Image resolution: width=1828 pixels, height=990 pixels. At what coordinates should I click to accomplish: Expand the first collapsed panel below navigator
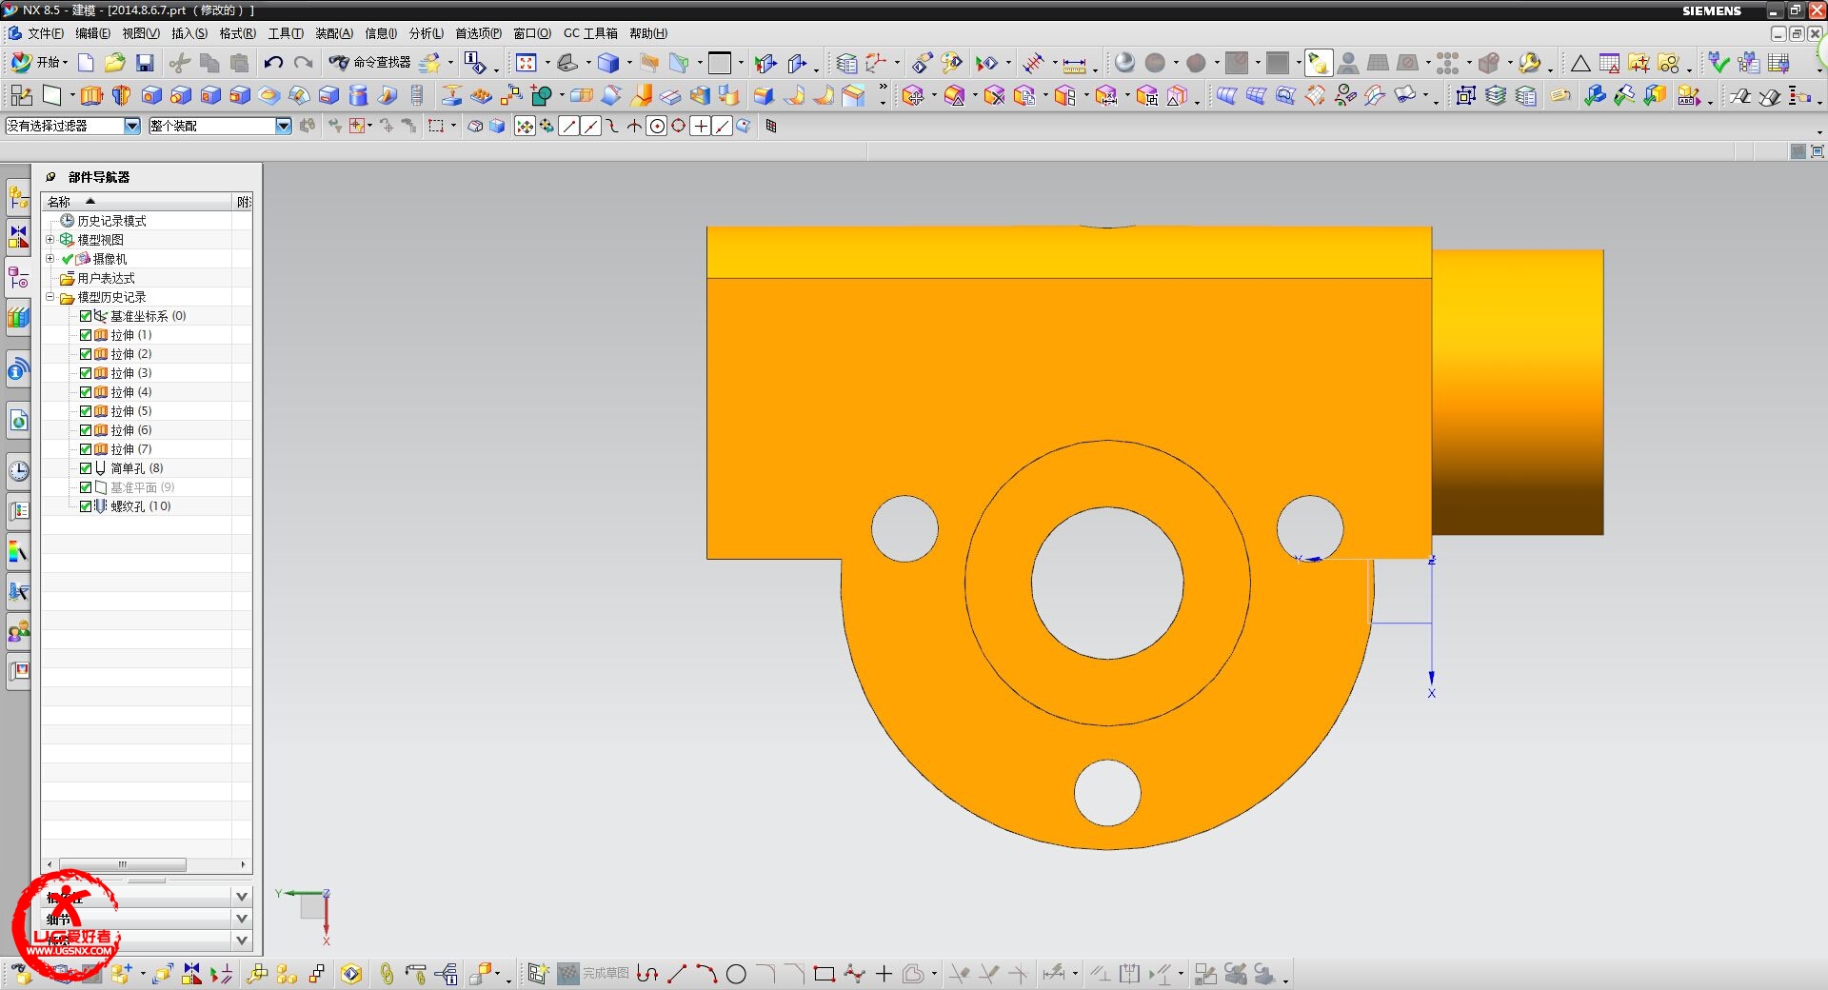(x=242, y=897)
